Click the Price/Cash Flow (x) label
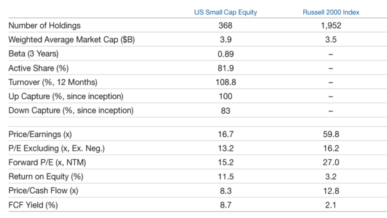The width and height of the screenshot is (387, 218). (43, 191)
